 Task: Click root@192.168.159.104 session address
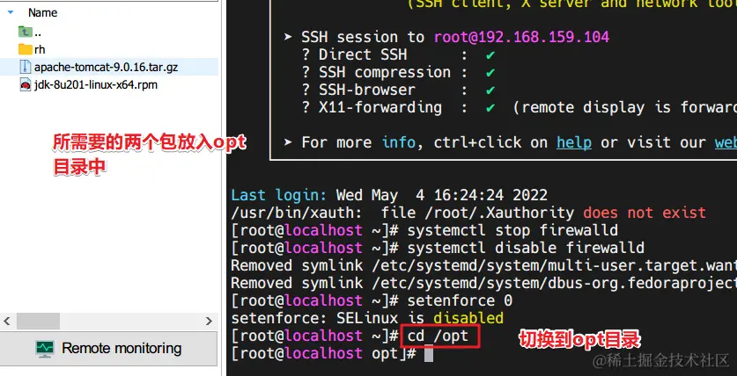pos(521,37)
